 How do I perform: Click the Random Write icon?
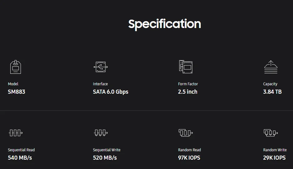tap(271, 133)
